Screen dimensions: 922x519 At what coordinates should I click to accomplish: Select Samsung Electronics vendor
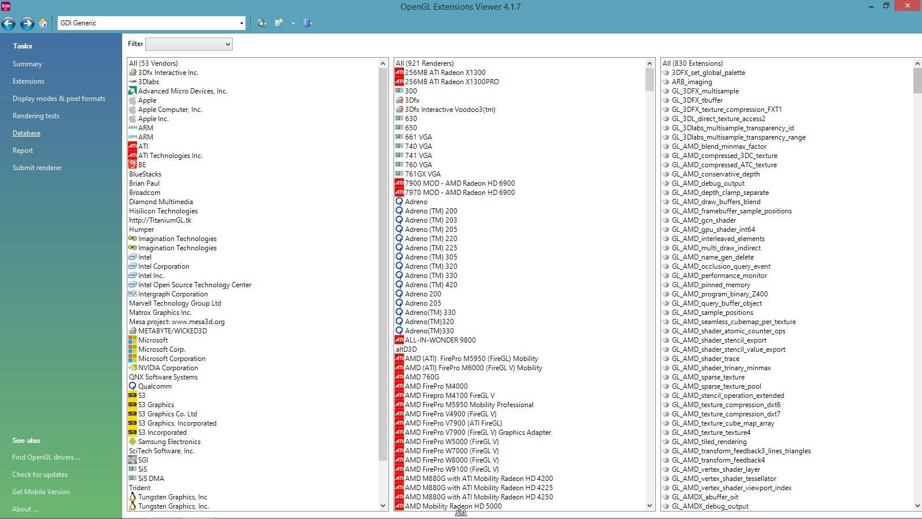(165, 442)
